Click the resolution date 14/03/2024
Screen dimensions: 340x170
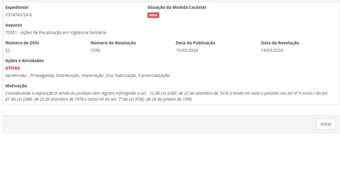tap(272, 50)
